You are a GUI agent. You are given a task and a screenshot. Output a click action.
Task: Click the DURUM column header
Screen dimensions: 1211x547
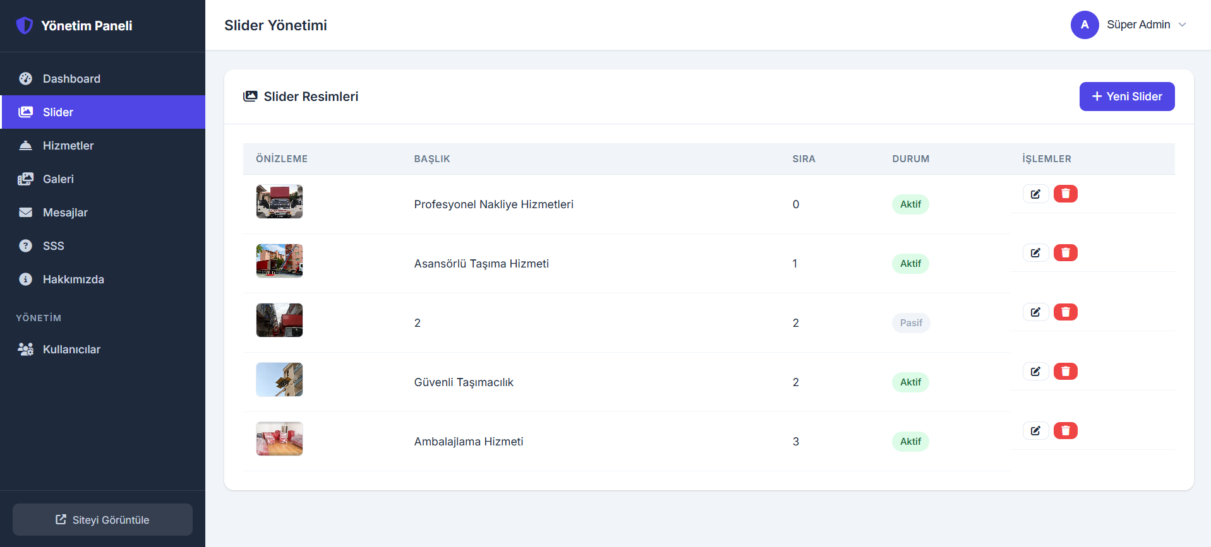click(910, 159)
